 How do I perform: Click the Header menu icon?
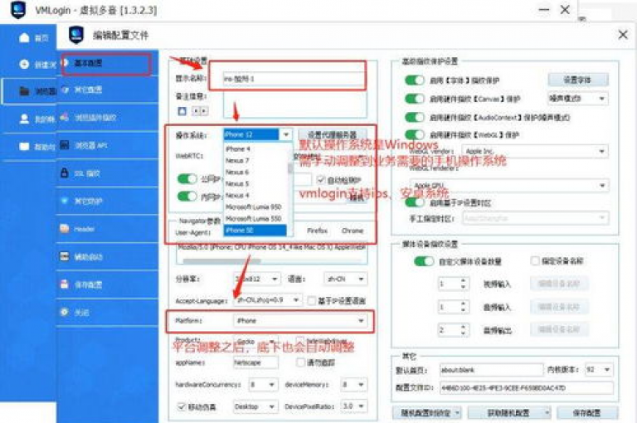point(64,229)
